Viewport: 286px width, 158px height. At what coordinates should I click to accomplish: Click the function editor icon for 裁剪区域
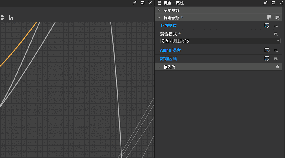coord(267,59)
